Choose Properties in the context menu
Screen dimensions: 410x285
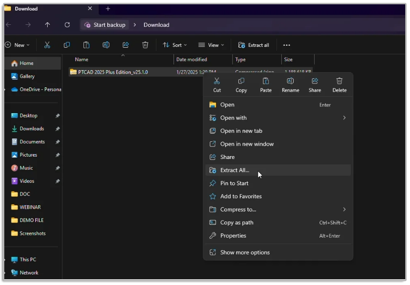[278, 236]
